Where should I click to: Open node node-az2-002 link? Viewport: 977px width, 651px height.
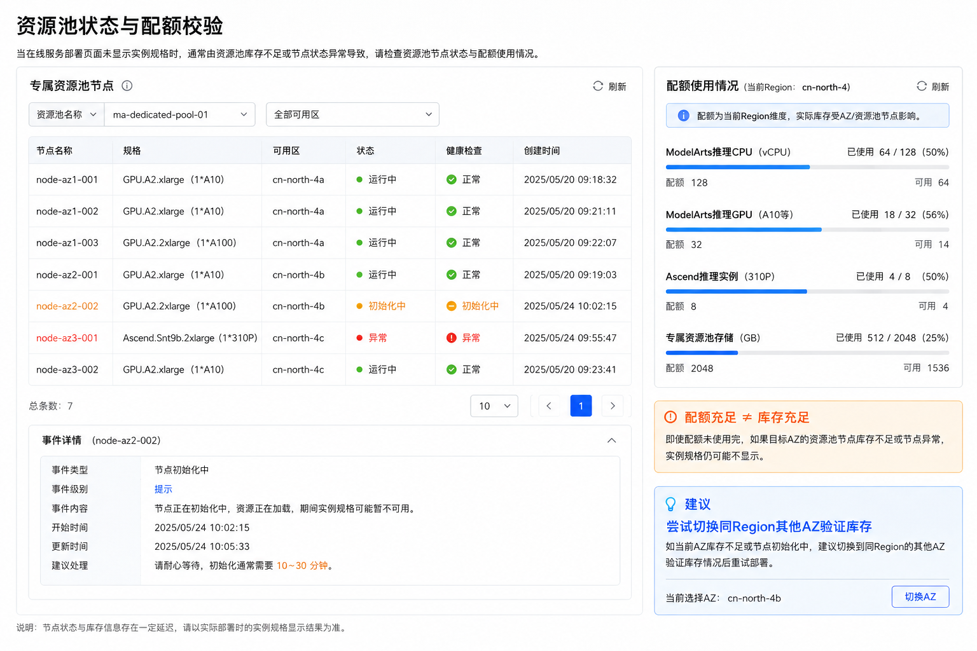(x=67, y=306)
